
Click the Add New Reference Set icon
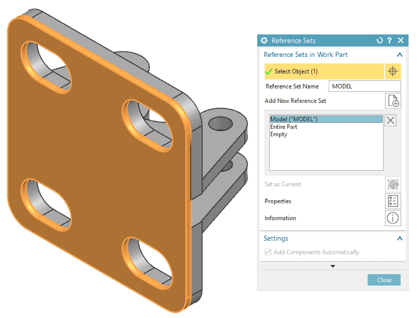click(x=393, y=101)
